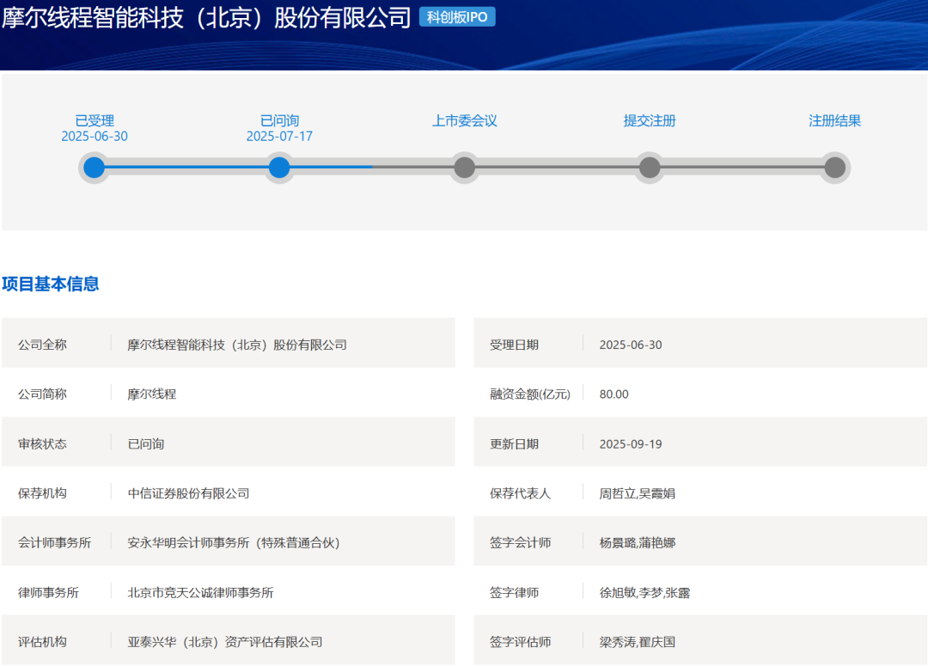Viewport: 928px width, 666px height.
Task: Click the sponsor 中信证券股份有限公司
Action: pos(188,493)
